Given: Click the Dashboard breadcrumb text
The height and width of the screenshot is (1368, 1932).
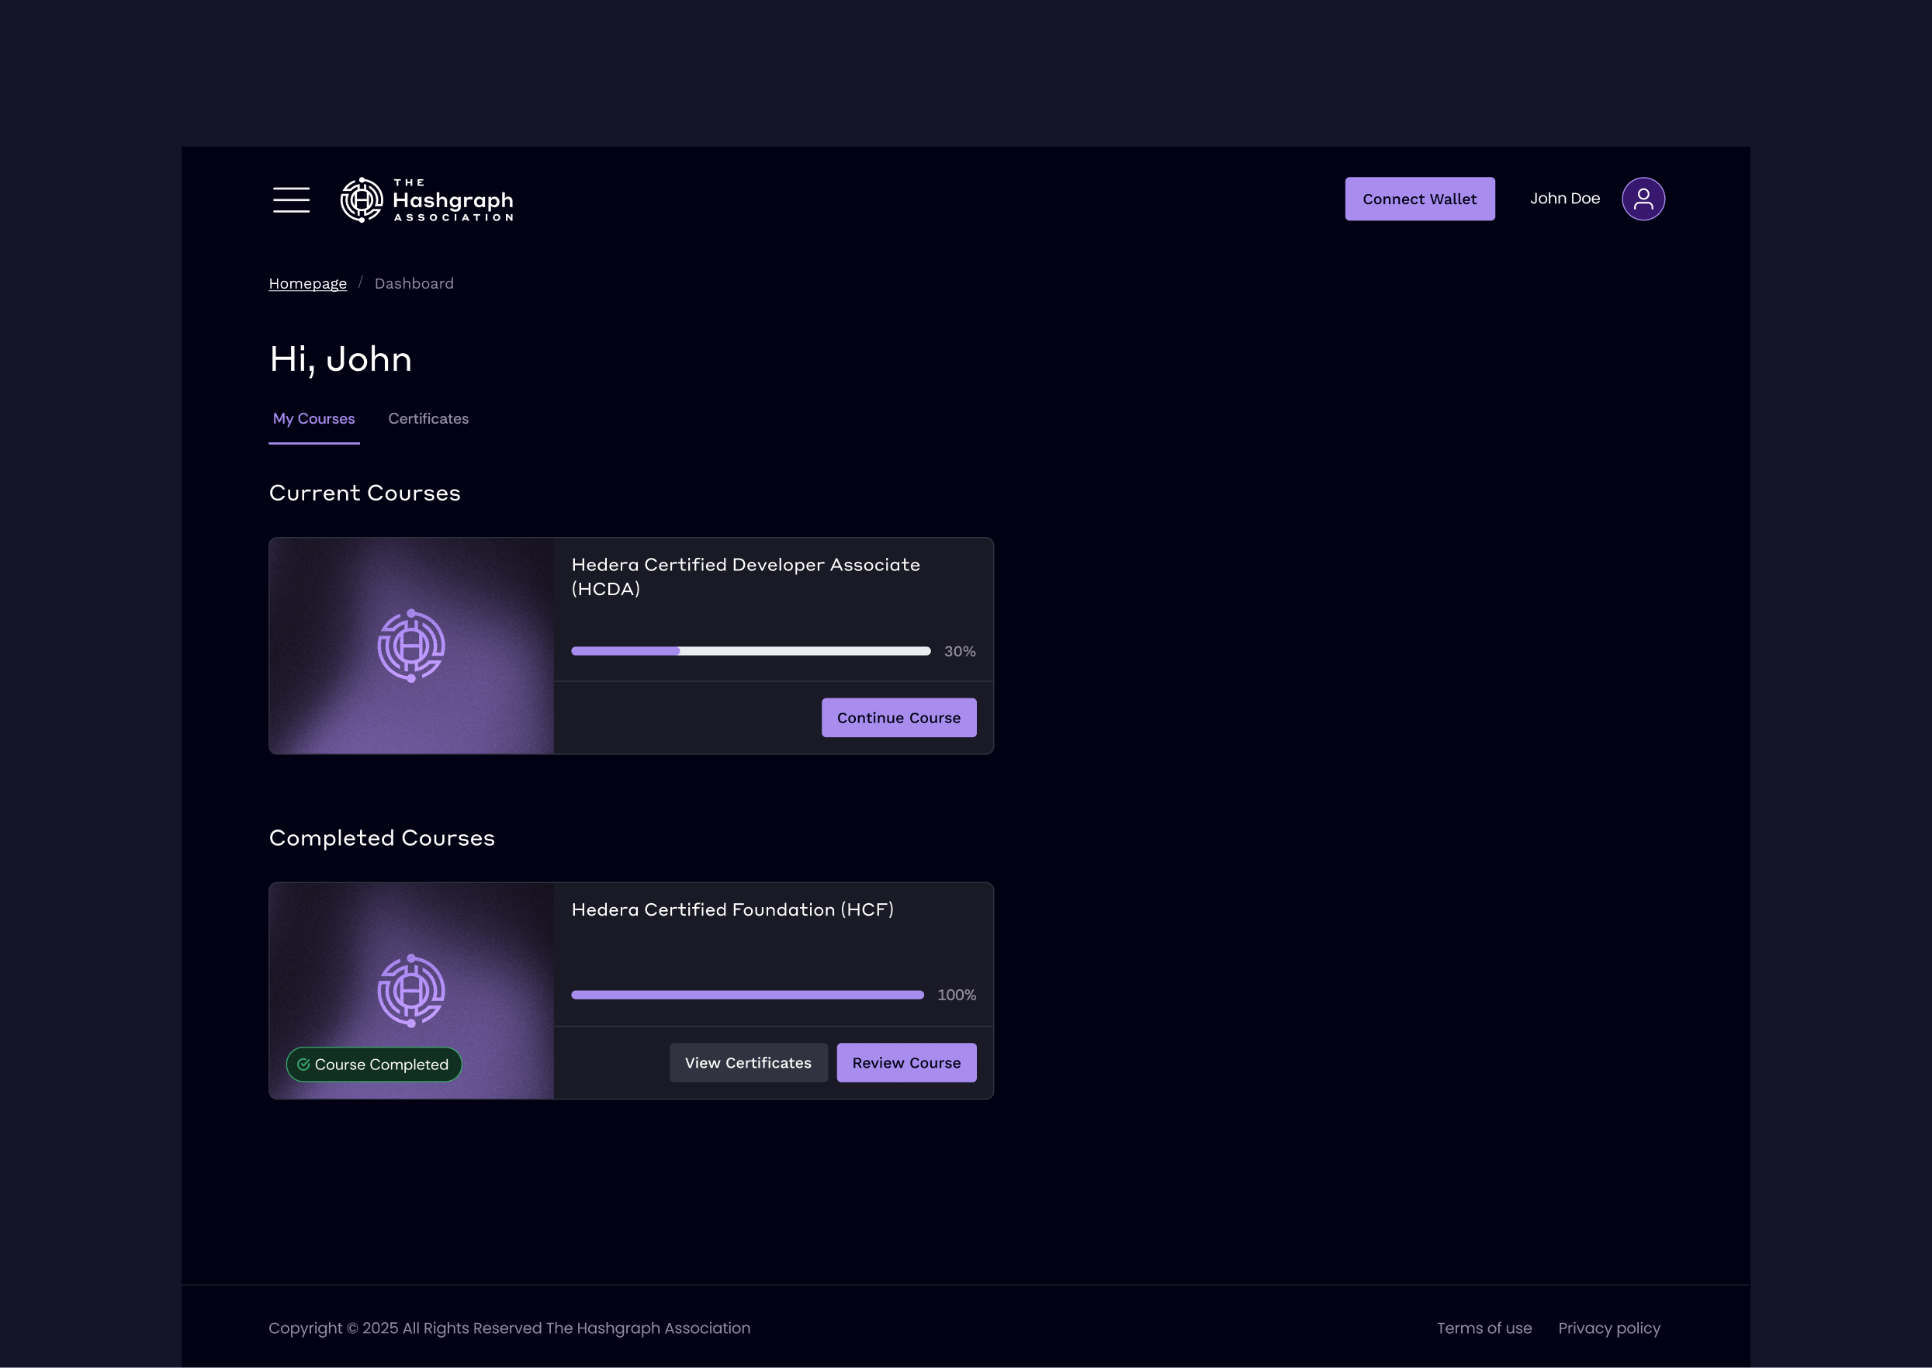Looking at the screenshot, I should (x=414, y=284).
